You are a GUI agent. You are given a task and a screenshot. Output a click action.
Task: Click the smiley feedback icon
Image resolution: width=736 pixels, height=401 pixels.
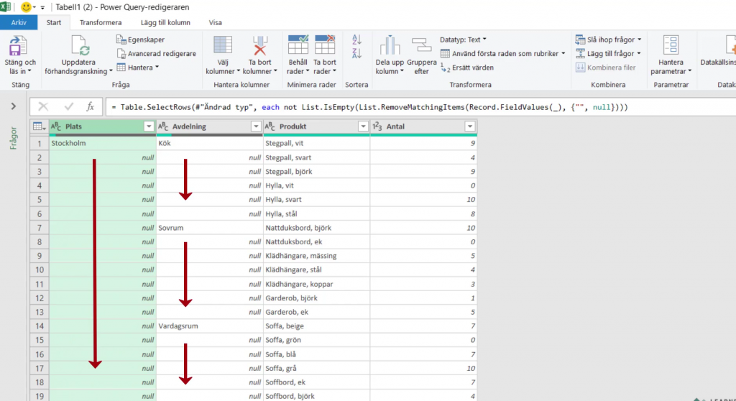click(27, 7)
